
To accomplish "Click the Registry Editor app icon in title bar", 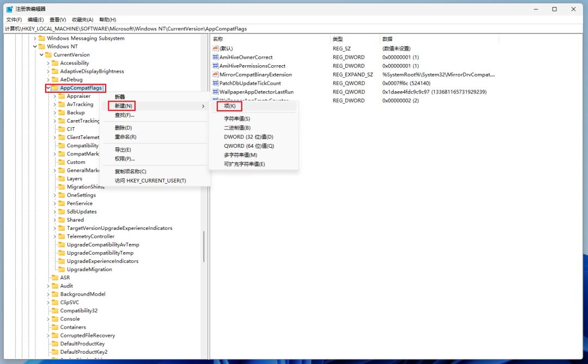I will tap(10, 9).
